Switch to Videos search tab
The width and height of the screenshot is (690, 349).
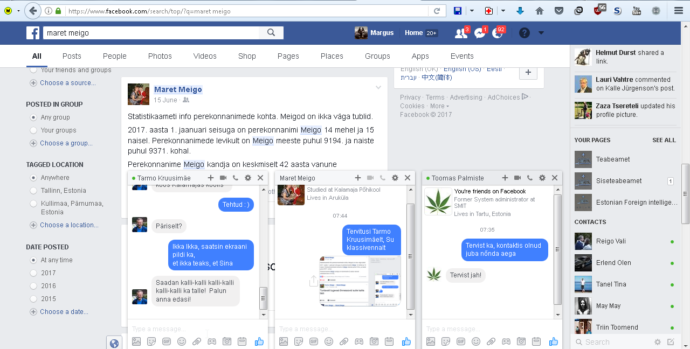click(205, 56)
